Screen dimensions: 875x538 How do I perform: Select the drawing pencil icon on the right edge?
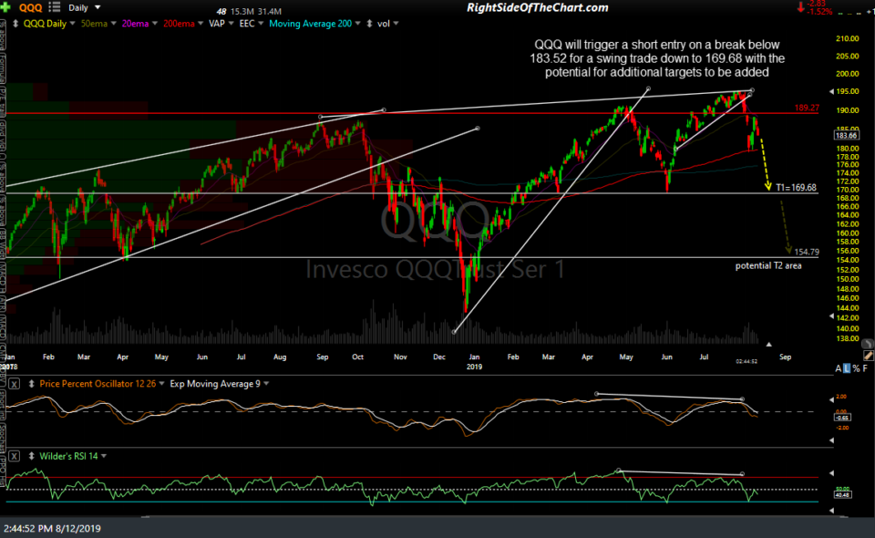point(867,356)
